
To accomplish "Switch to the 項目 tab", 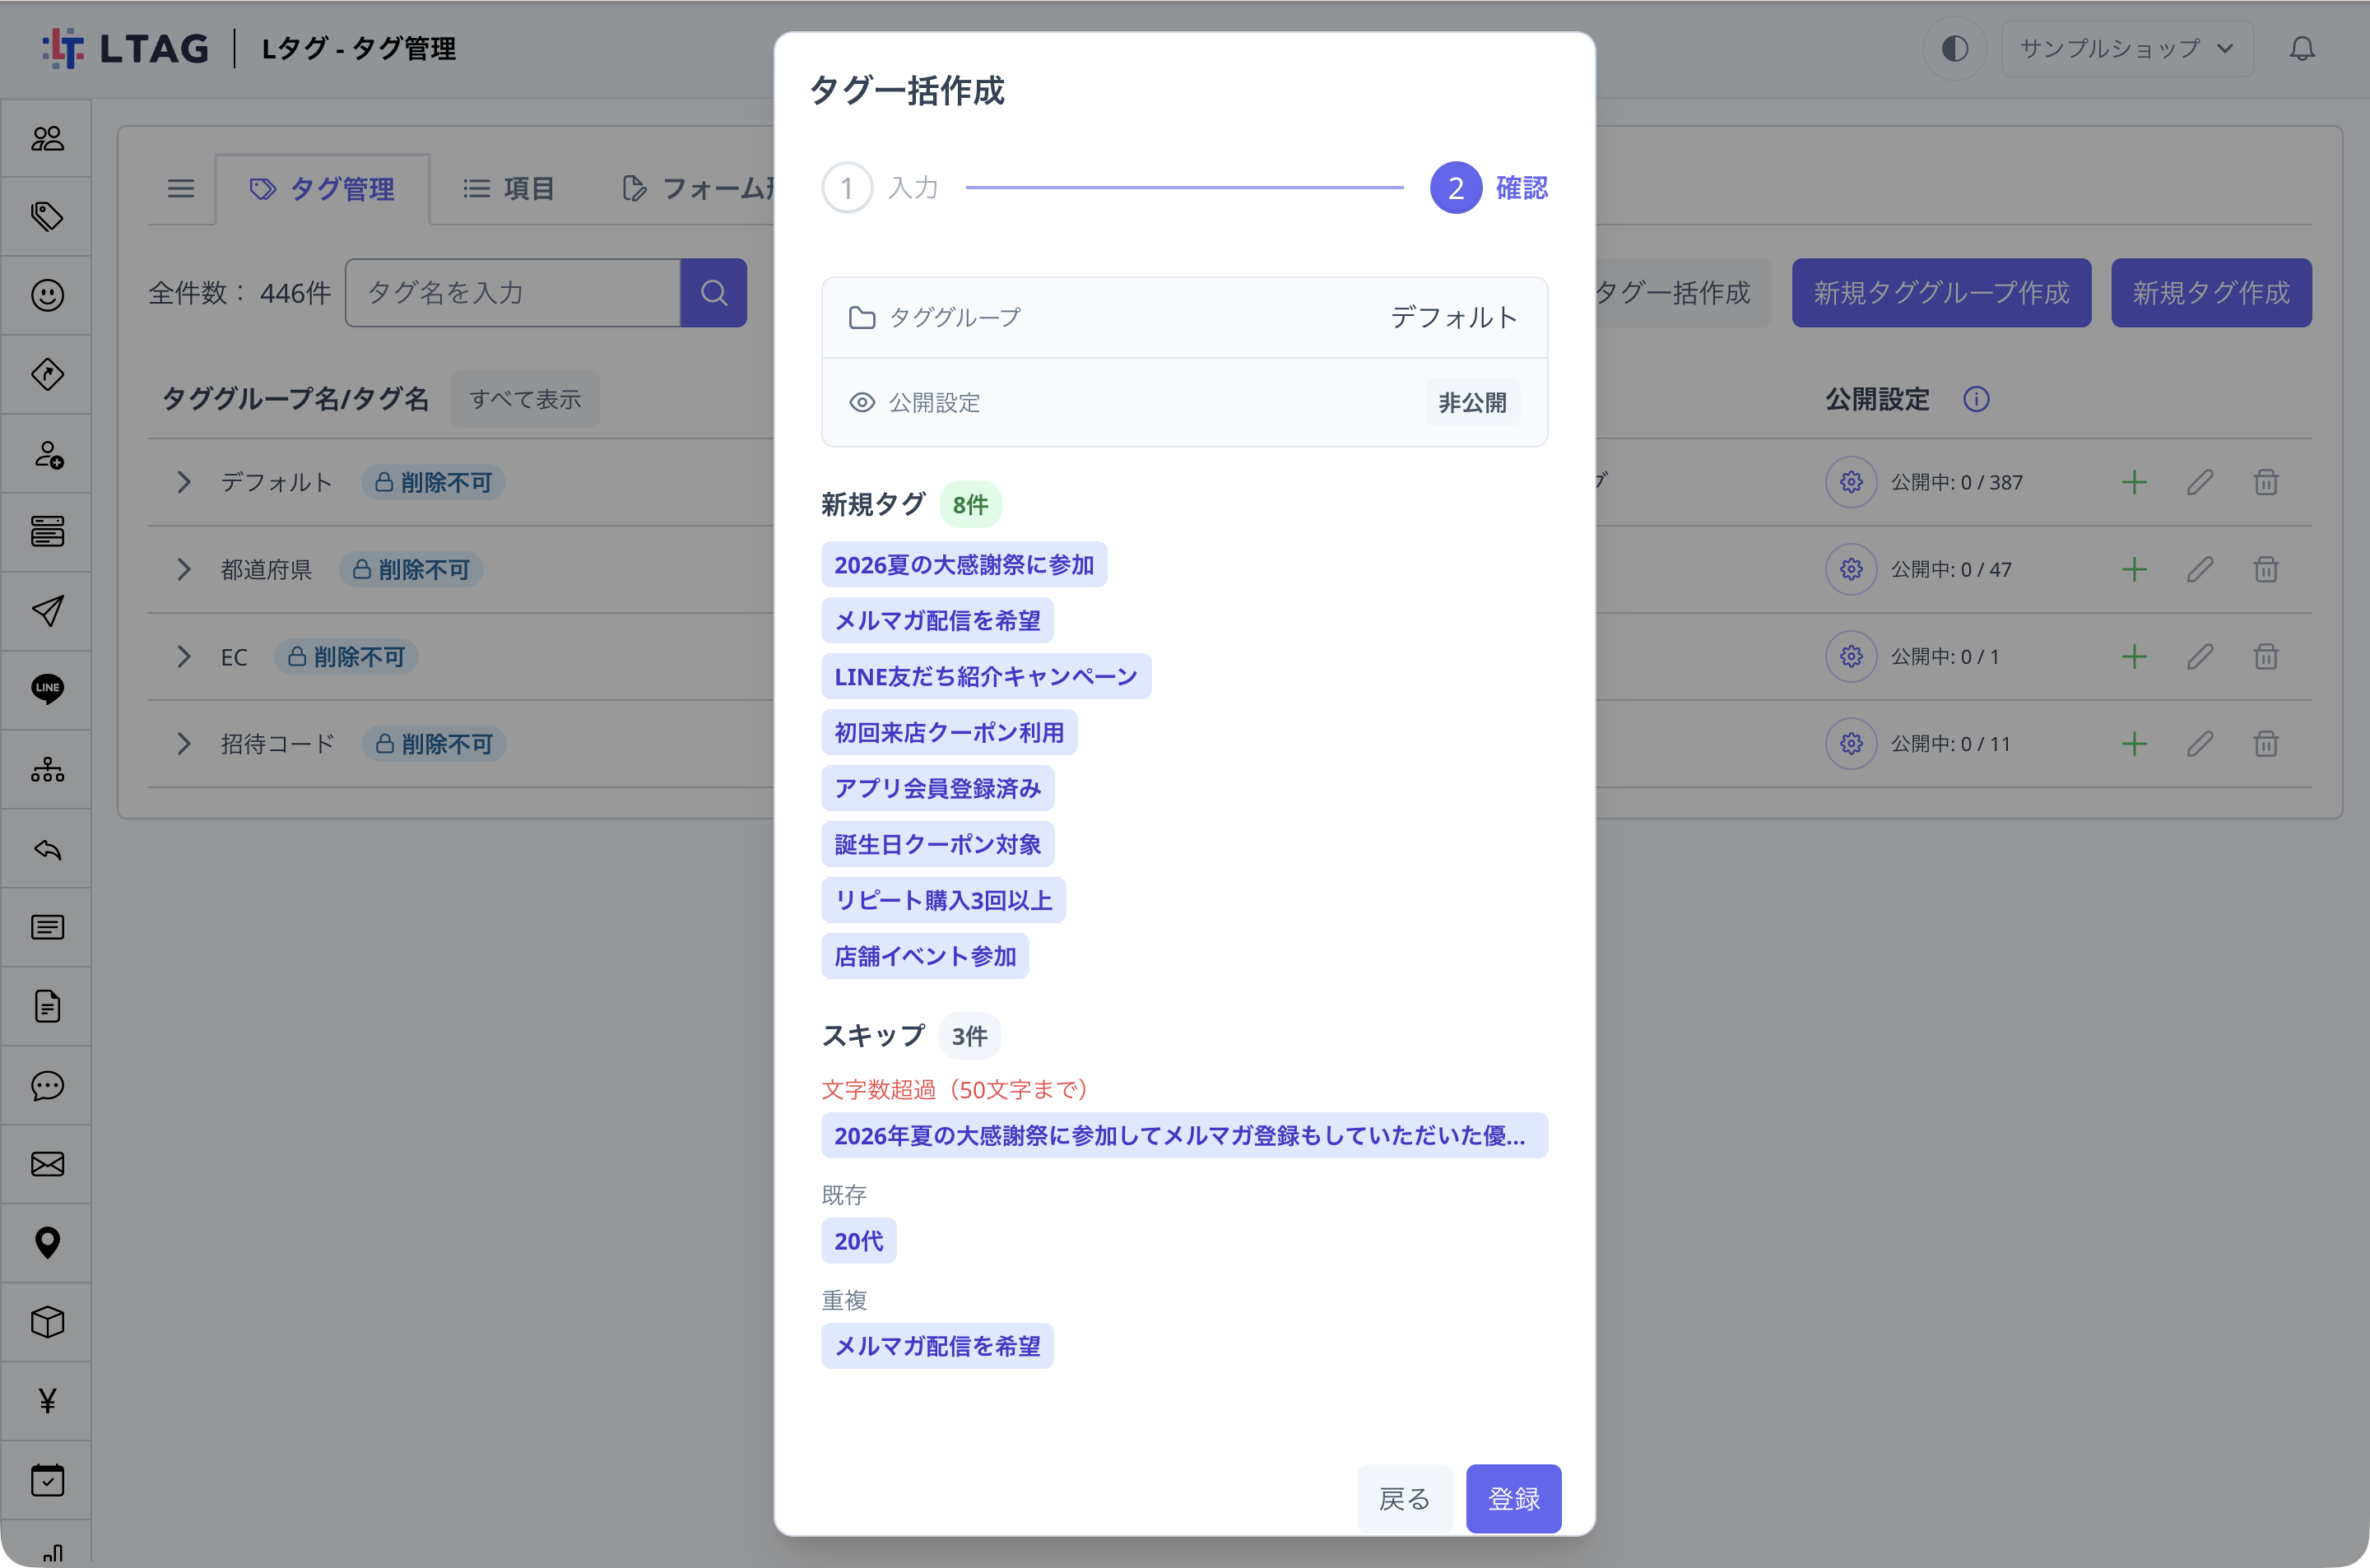I will [x=508, y=188].
